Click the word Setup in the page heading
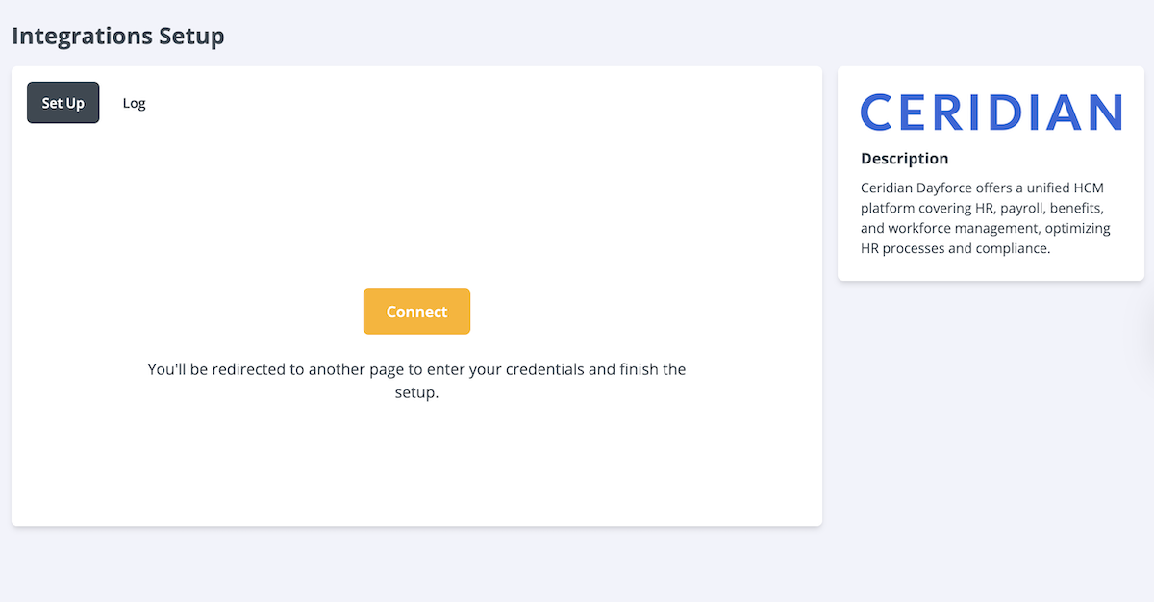The image size is (1154, 602). click(x=192, y=37)
